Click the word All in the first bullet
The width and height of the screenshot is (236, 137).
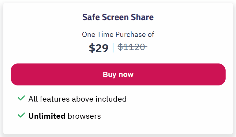33,99
